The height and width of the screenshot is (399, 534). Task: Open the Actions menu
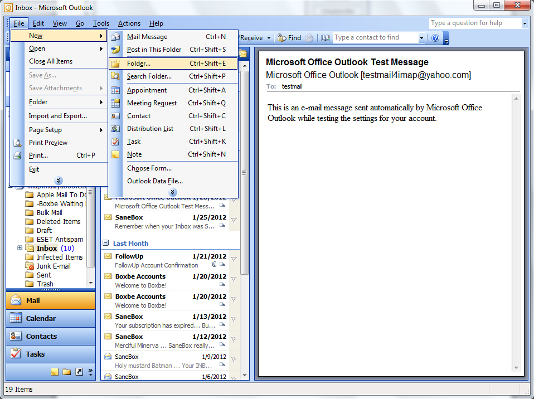[x=129, y=23]
